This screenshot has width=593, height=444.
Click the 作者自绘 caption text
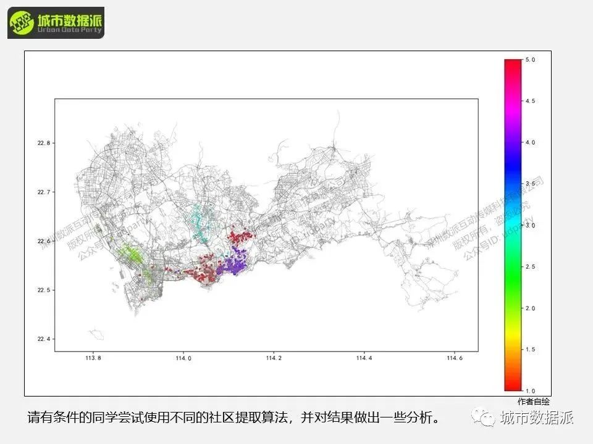click(x=534, y=401)
